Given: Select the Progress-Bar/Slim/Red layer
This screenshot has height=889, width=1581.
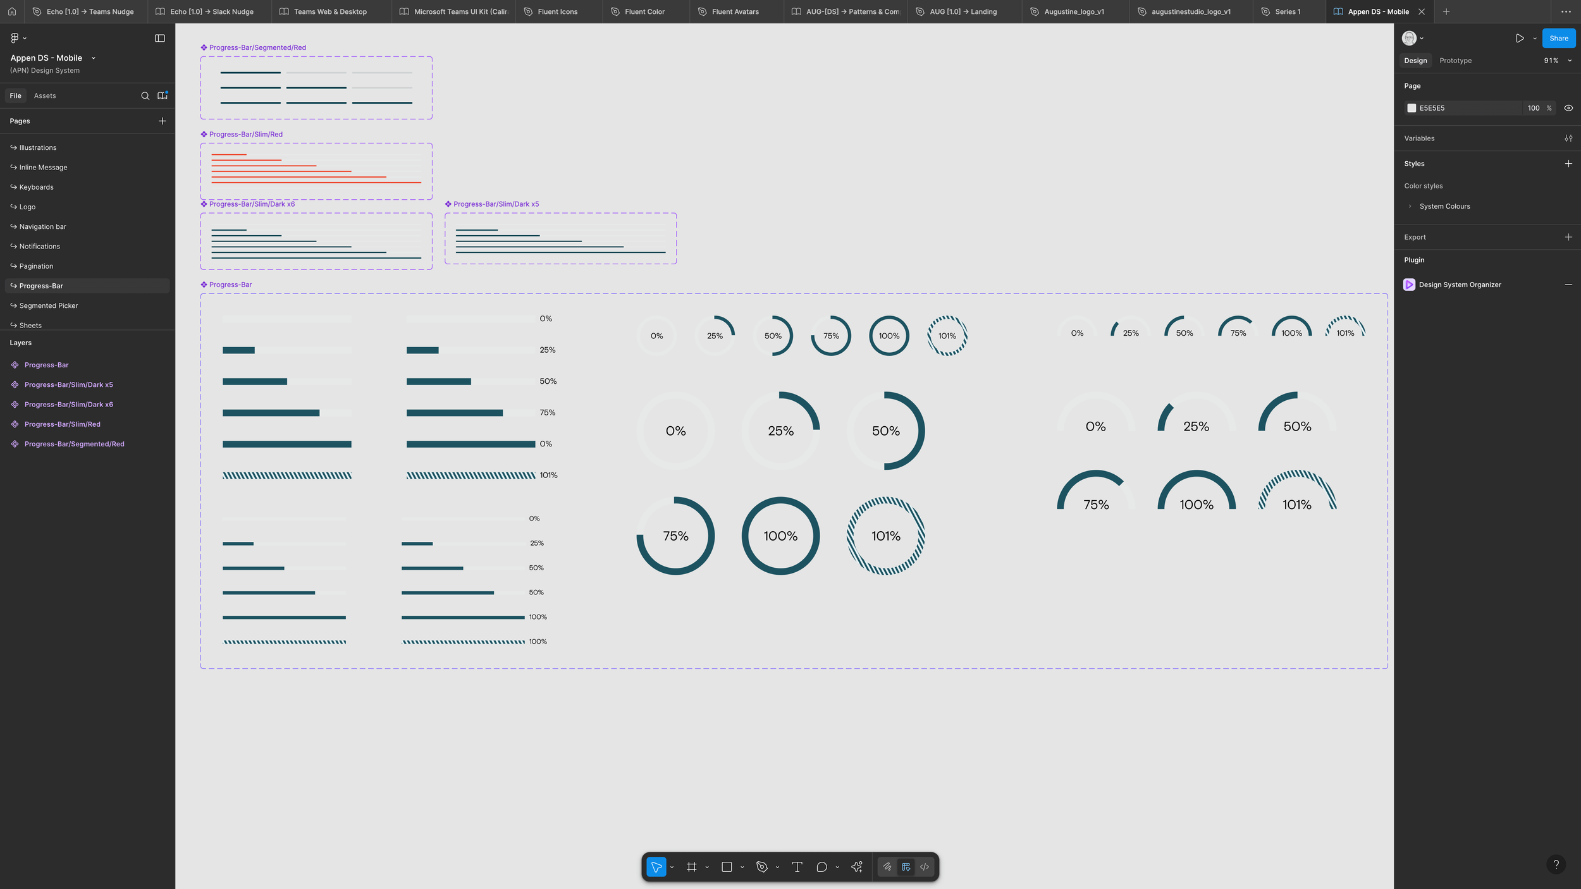Looking at the screenshot, I should point(62,424).
